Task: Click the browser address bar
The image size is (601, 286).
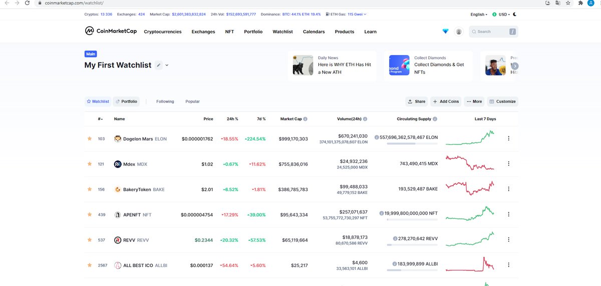Action: point(290,3)
